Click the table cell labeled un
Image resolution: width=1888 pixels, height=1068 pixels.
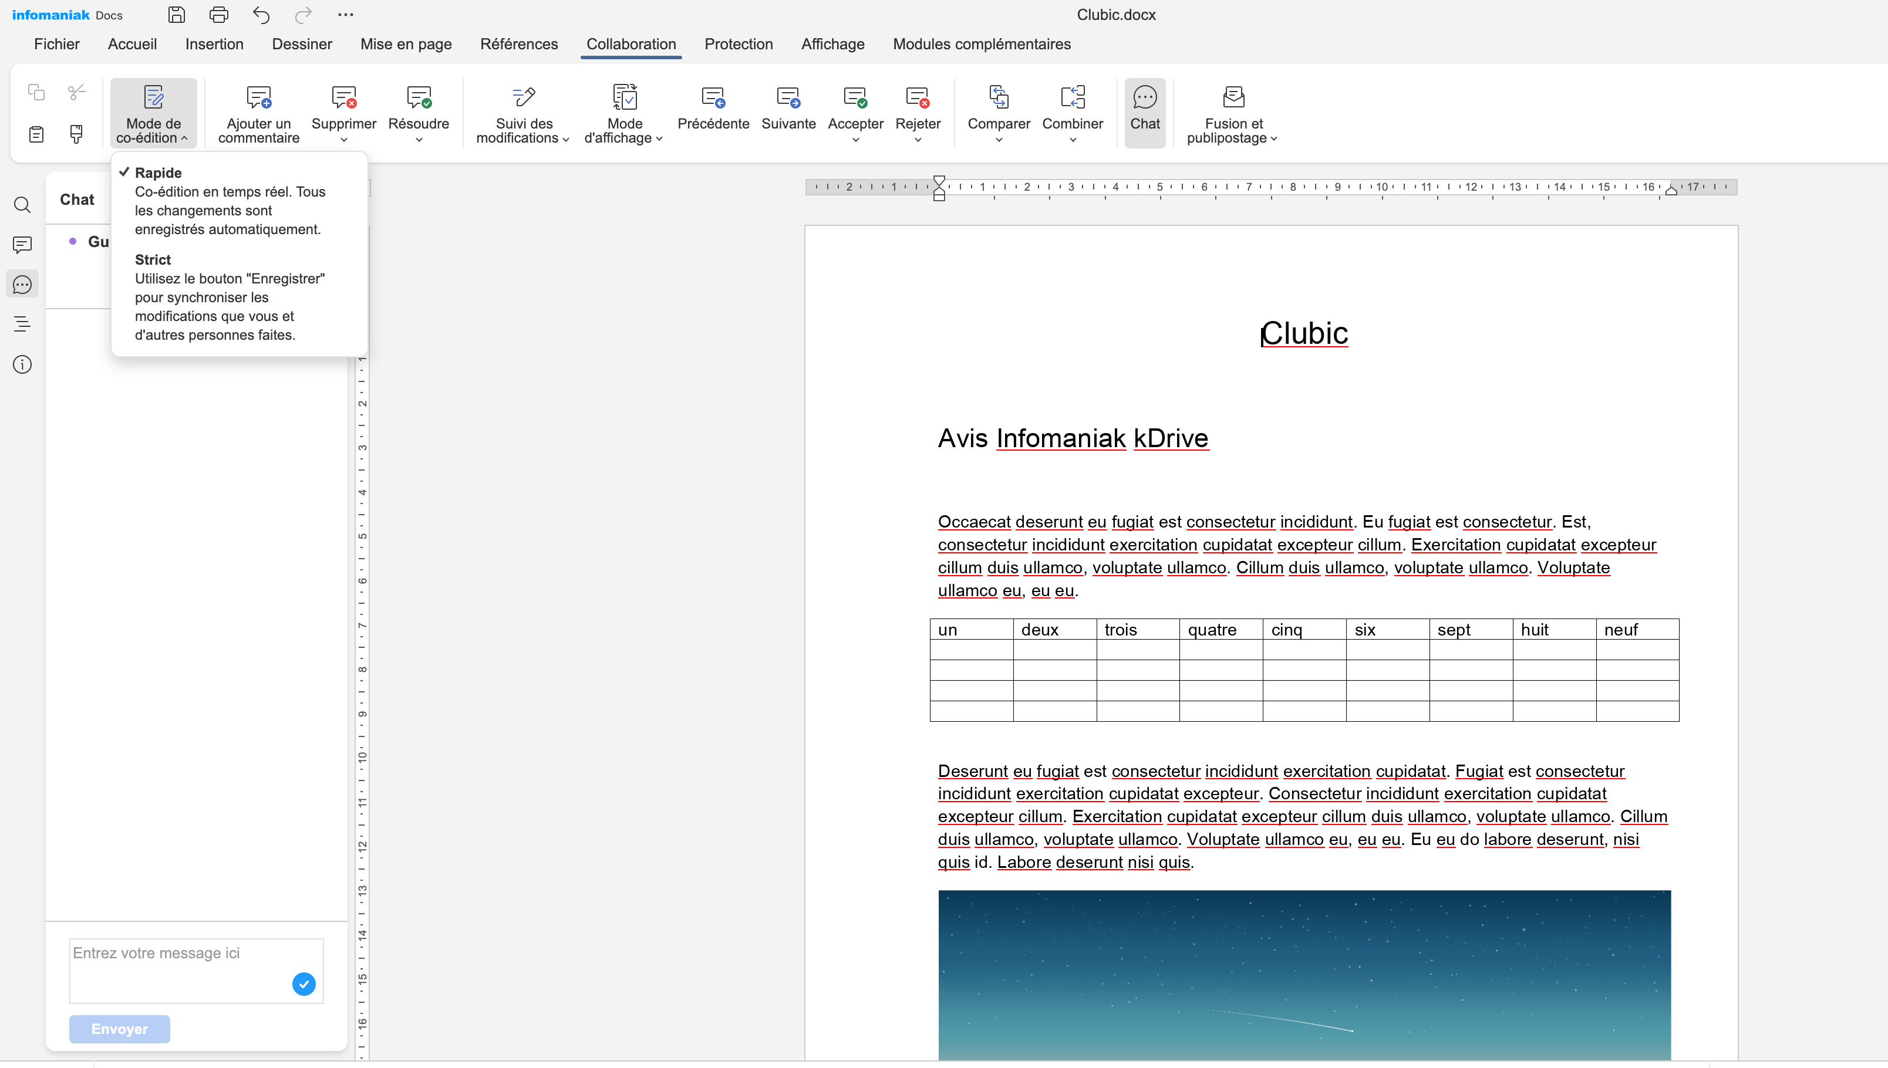point(972,629)
